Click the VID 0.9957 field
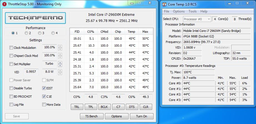The height and width of the screenshot is (124, 256). pyautogui.click(x=31, y=72)
